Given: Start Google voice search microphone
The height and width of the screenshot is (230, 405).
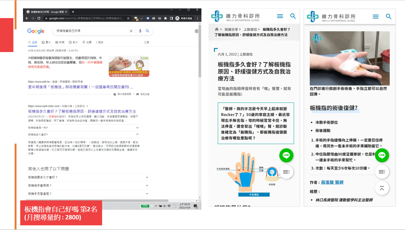Looking at the screenshot, I should click(140, 31).
